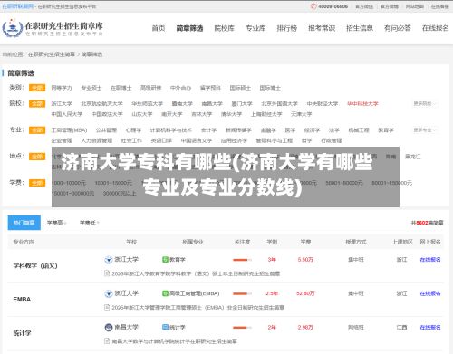This screenshot has height=354, width=453.
Task: Click 在职研究生招生简章 breadcrumb link
Action: click(x=52, y=54)
